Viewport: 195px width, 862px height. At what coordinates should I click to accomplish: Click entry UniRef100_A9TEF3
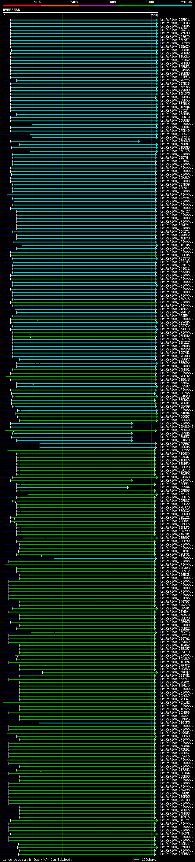tap(175, 77)
